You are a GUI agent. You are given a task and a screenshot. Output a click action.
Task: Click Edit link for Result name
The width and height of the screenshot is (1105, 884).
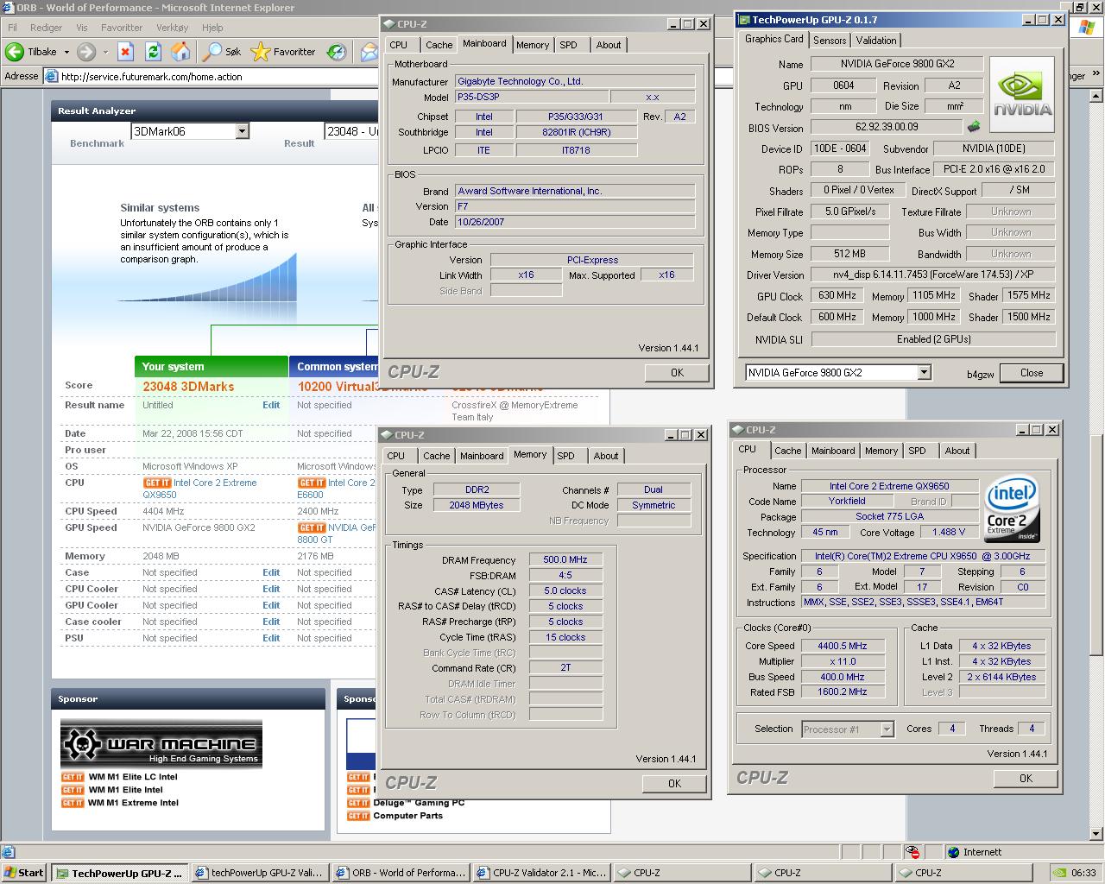(271, 405)
